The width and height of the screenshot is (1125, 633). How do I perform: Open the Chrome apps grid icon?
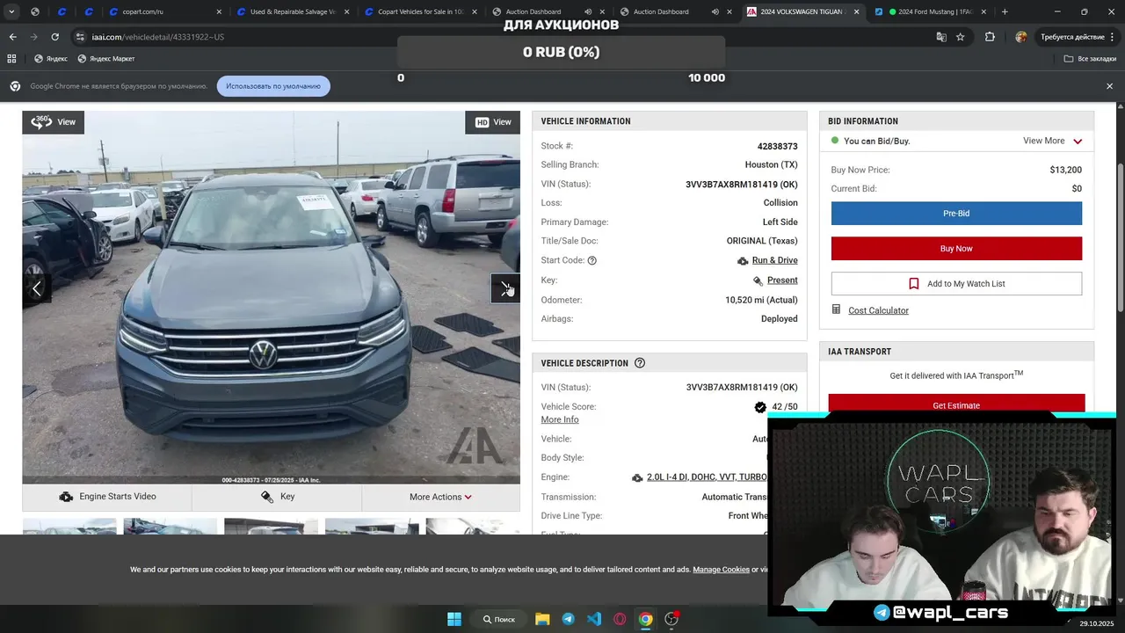(x=11, y=59)
